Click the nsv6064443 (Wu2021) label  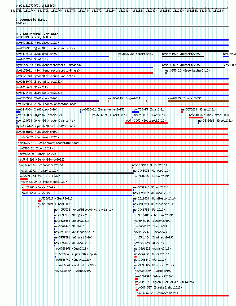[69, 226]
